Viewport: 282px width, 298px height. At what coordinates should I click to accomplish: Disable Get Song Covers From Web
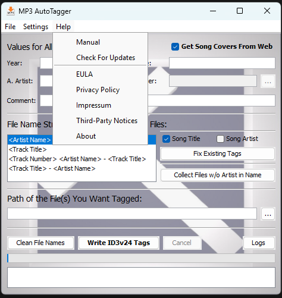coord(175,47)
